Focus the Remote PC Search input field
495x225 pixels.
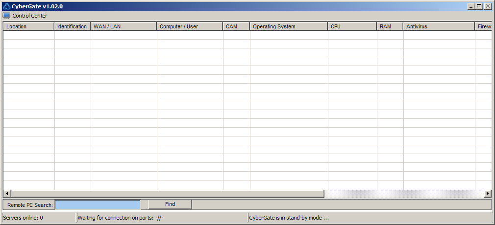pyautogui.click(x=98, y=204)
